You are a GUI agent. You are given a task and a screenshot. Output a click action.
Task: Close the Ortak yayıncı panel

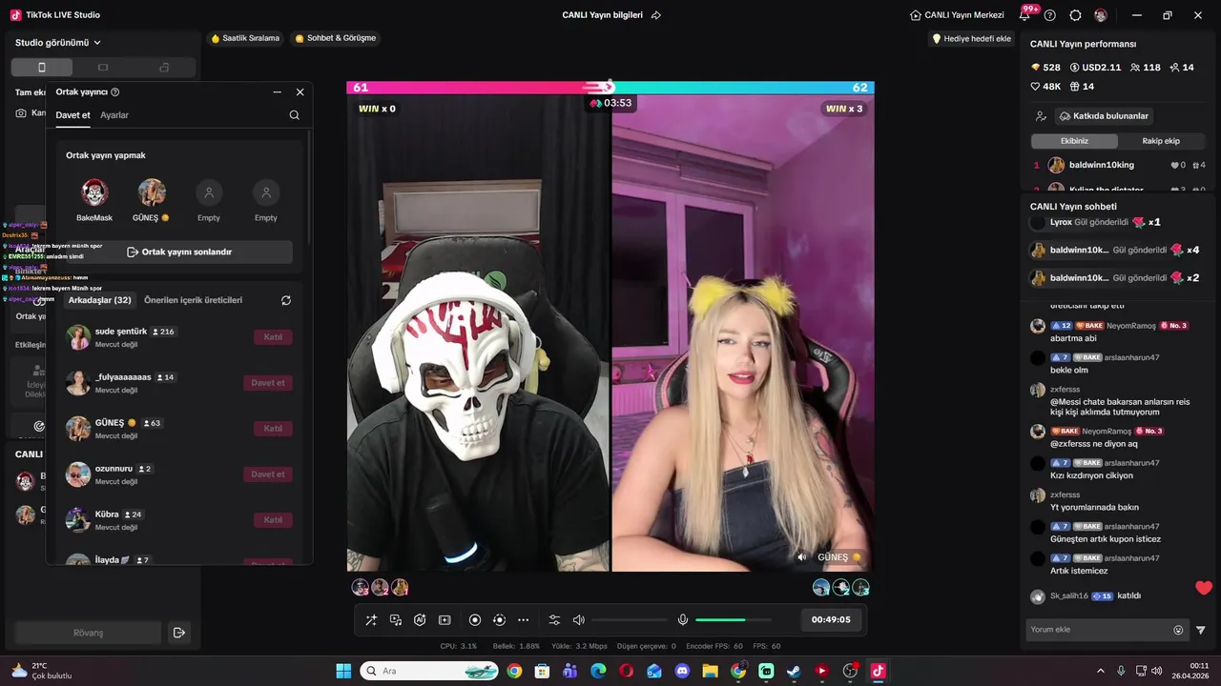click(300, 92)
